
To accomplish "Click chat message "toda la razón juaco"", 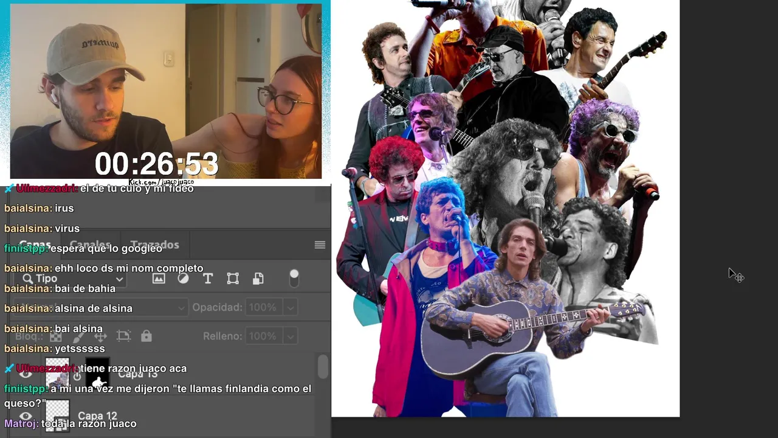I will [89, 423].
